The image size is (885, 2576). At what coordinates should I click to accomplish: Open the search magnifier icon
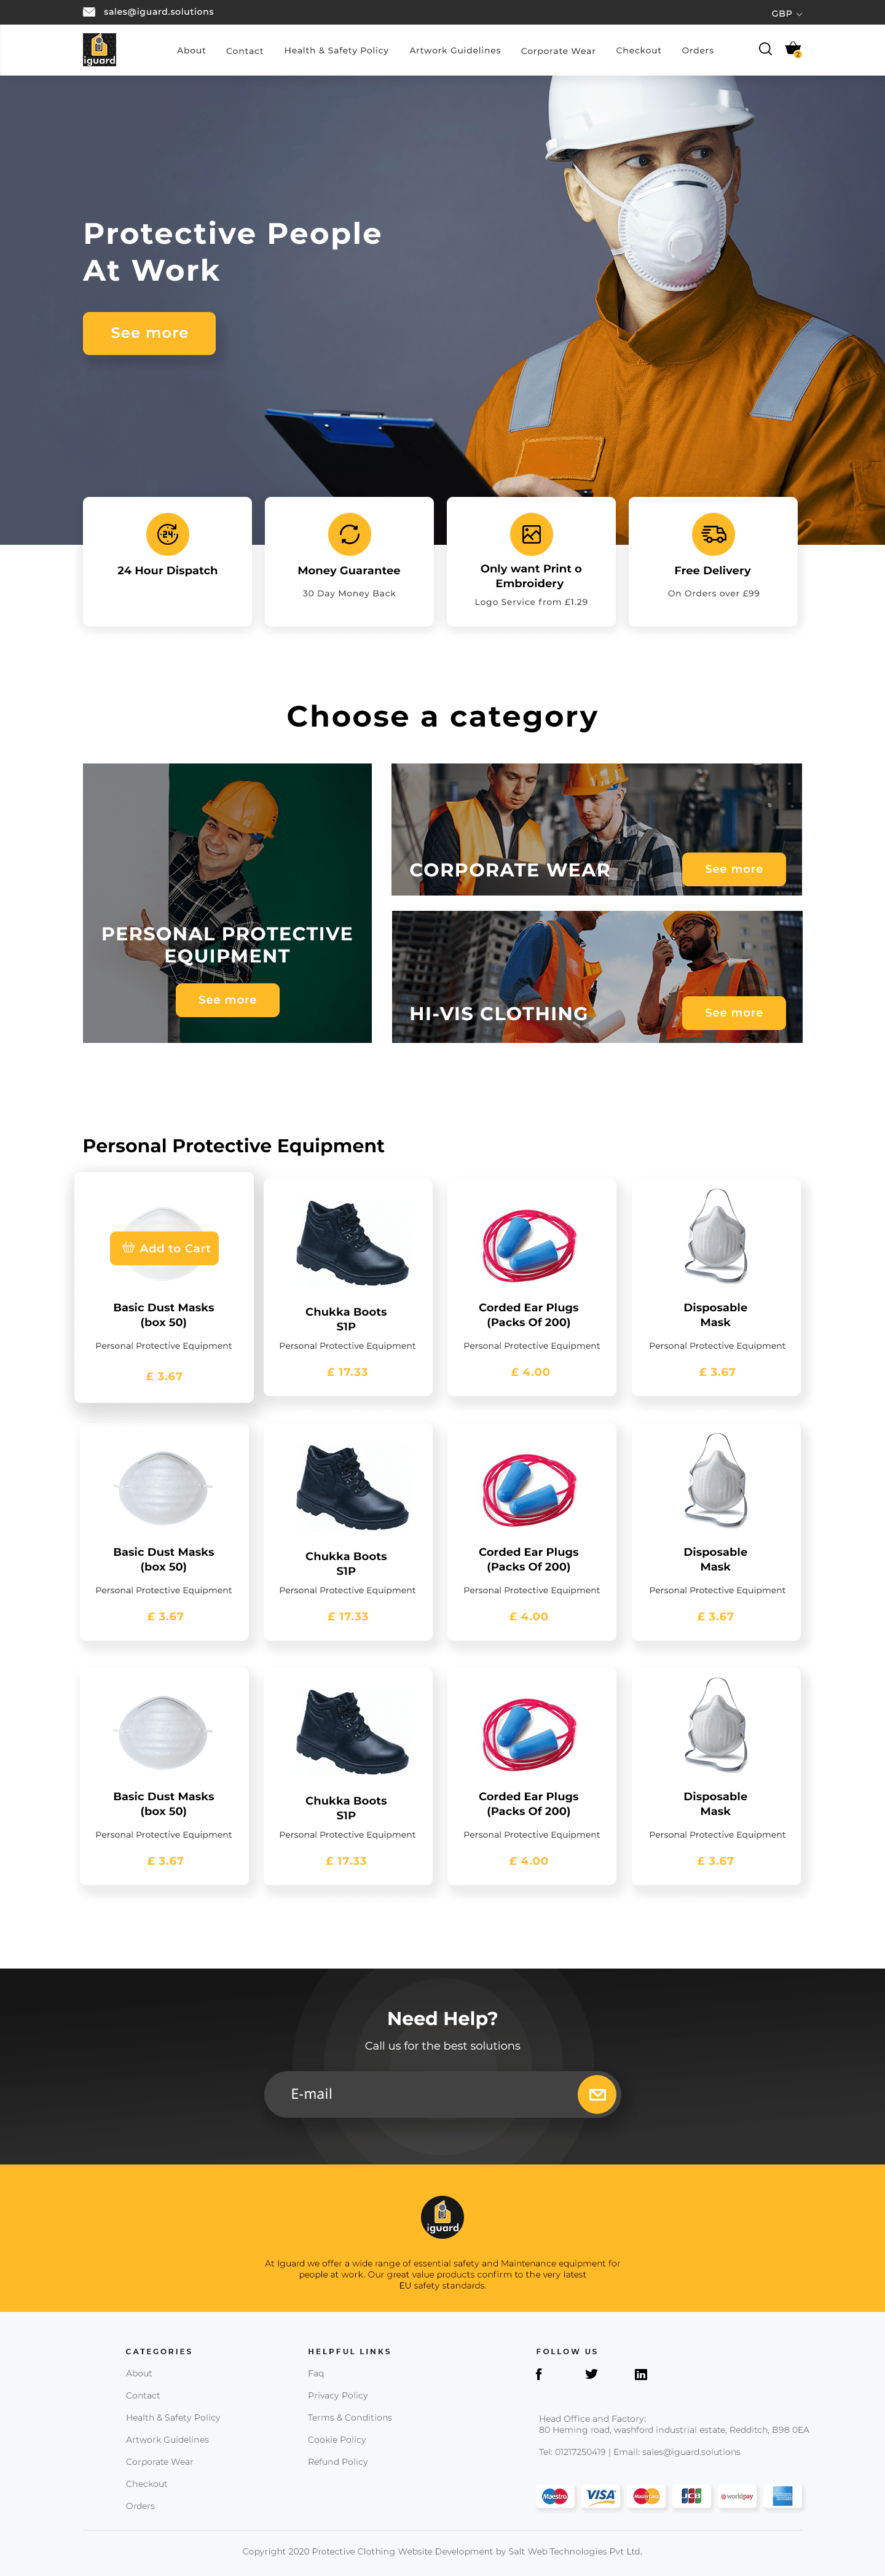tap(765, 49)
